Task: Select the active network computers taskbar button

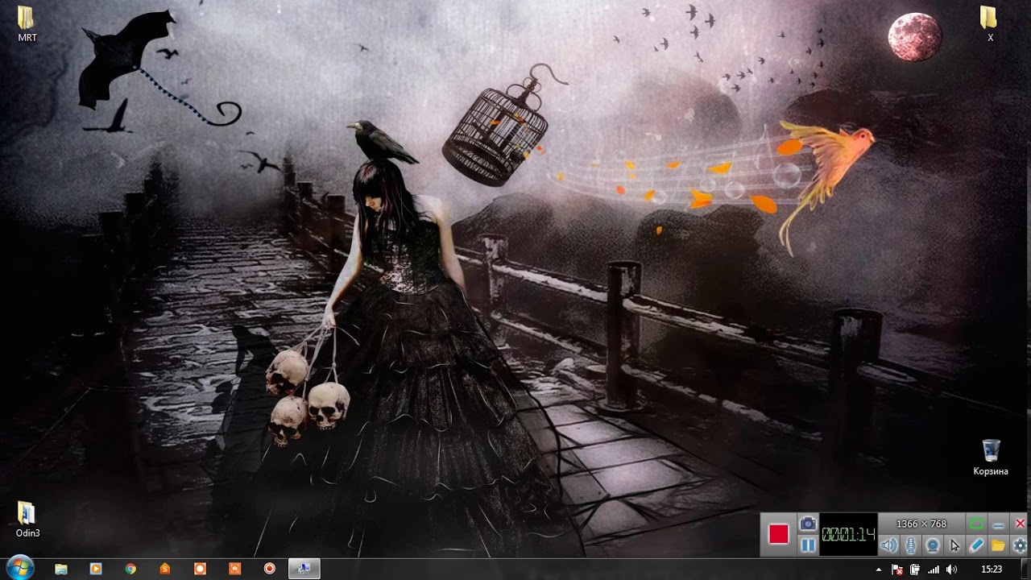Action: (304, 569)
